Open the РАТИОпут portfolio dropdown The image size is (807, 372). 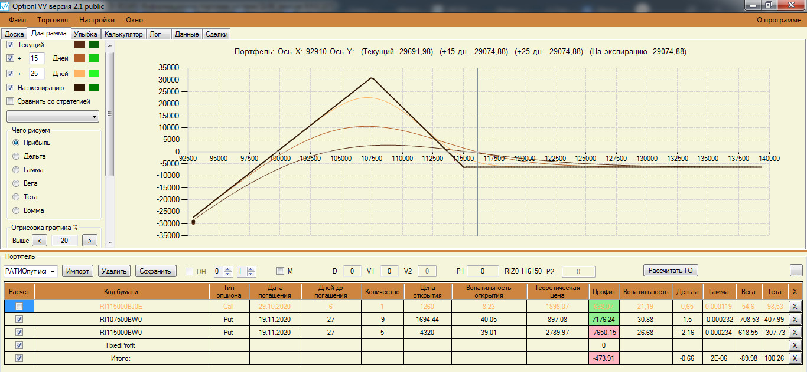(30, 271)
